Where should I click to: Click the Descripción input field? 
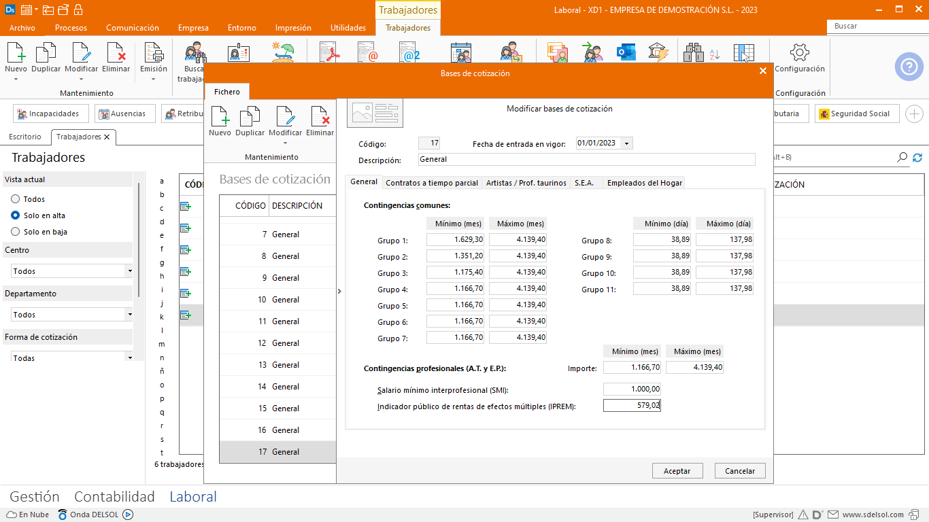coord(586,159)
